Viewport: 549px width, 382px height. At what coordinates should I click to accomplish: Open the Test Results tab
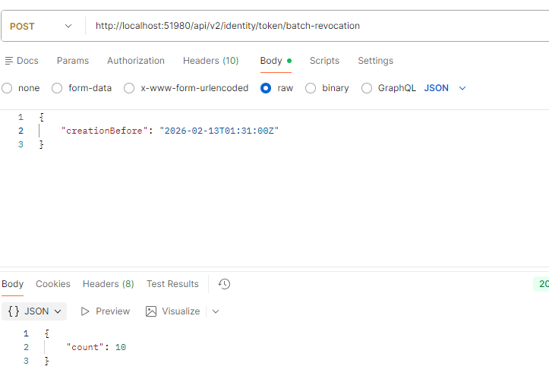point(172,284)
